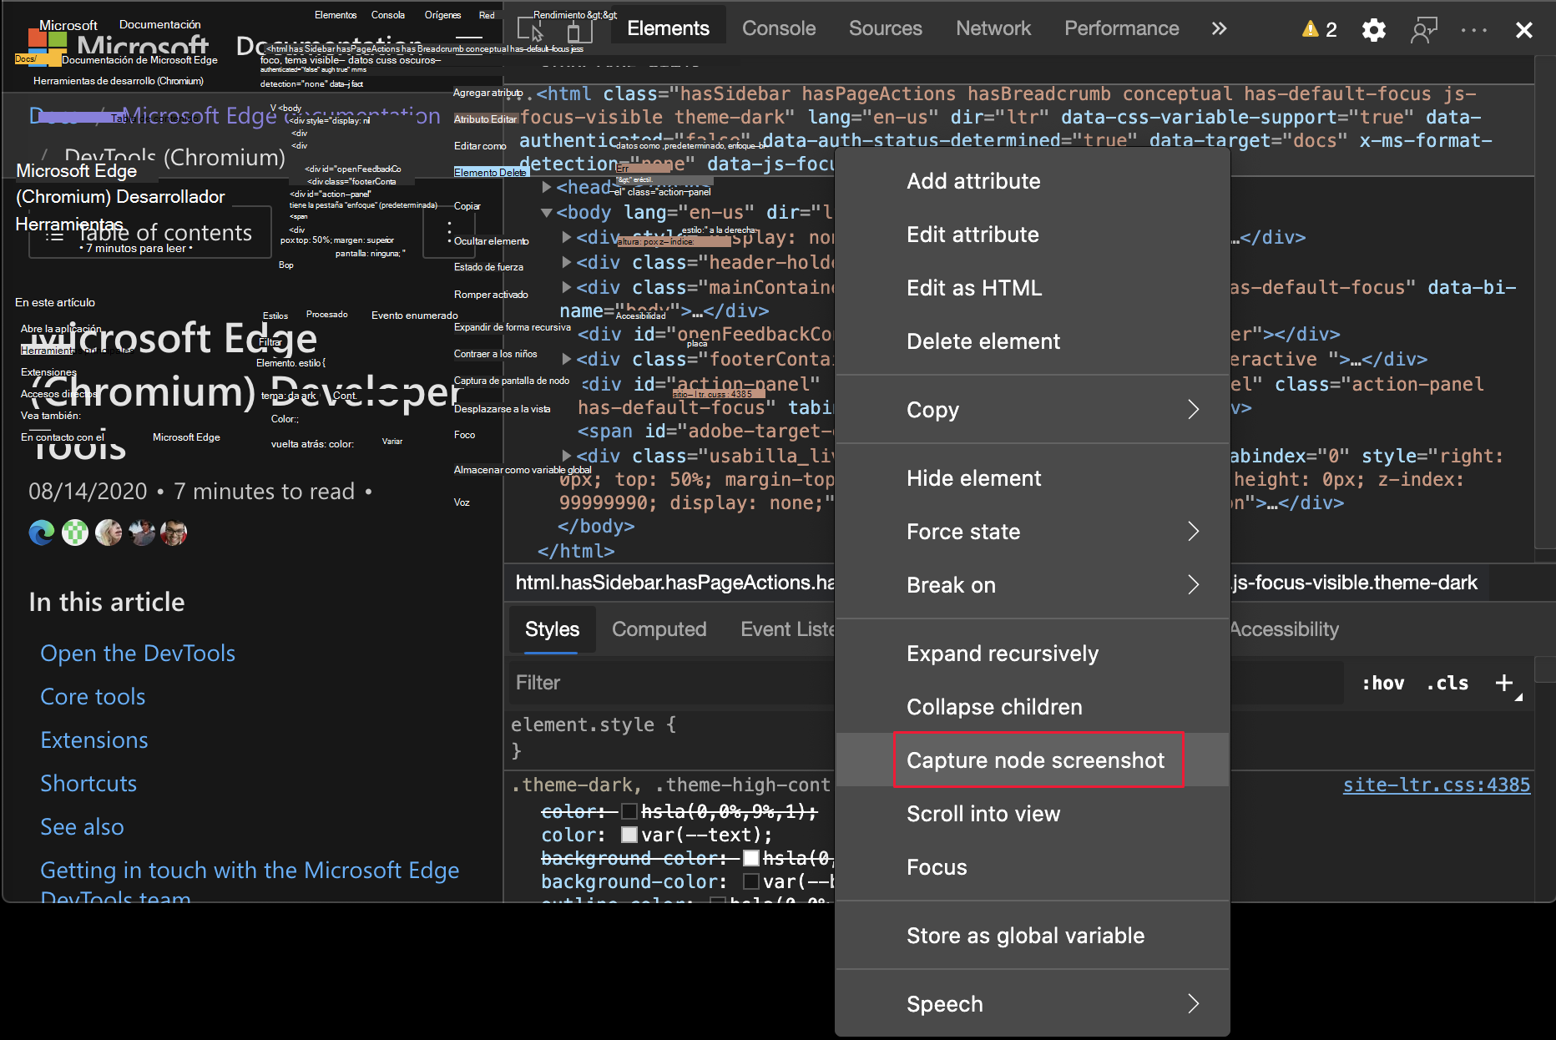Go to Shortcuts article link

[x=88, y=783]
